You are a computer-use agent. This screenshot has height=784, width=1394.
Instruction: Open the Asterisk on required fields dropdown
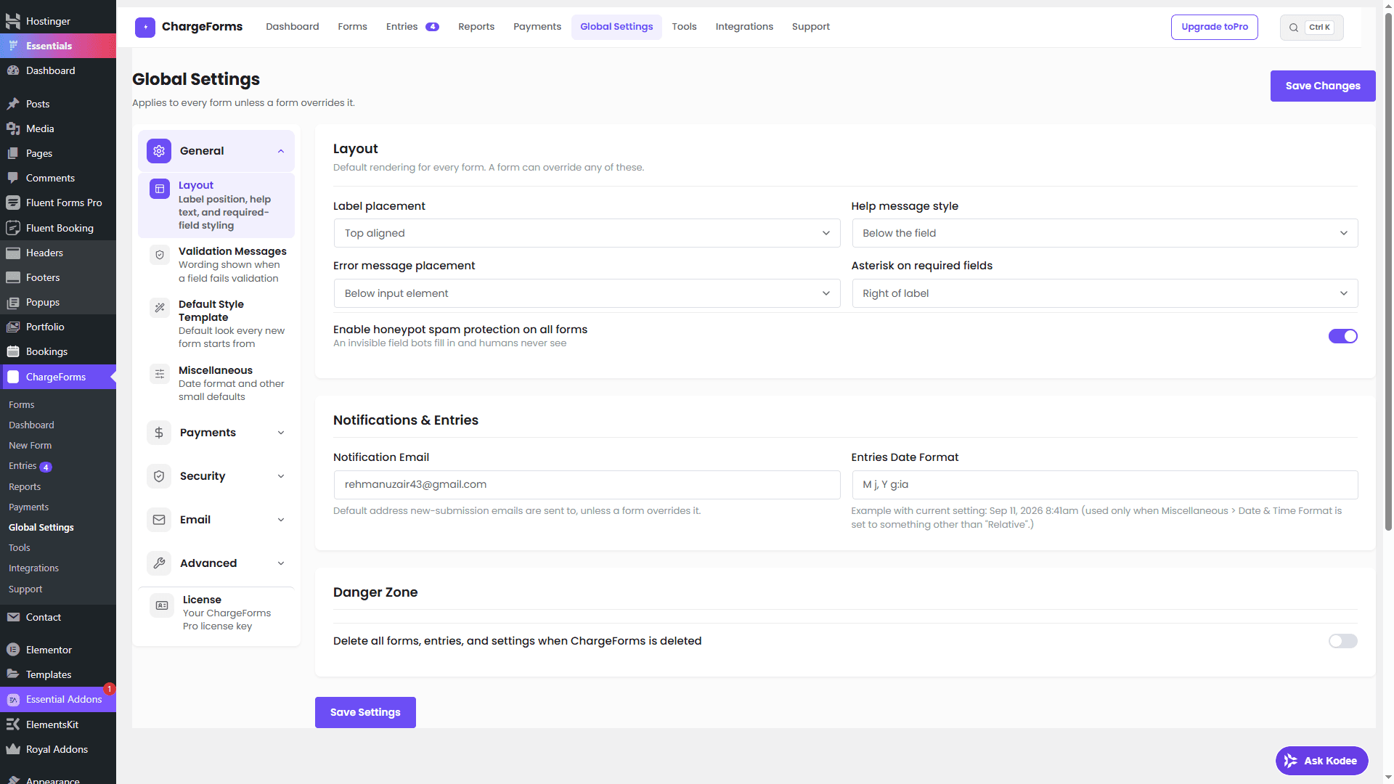coord(1104,293)
